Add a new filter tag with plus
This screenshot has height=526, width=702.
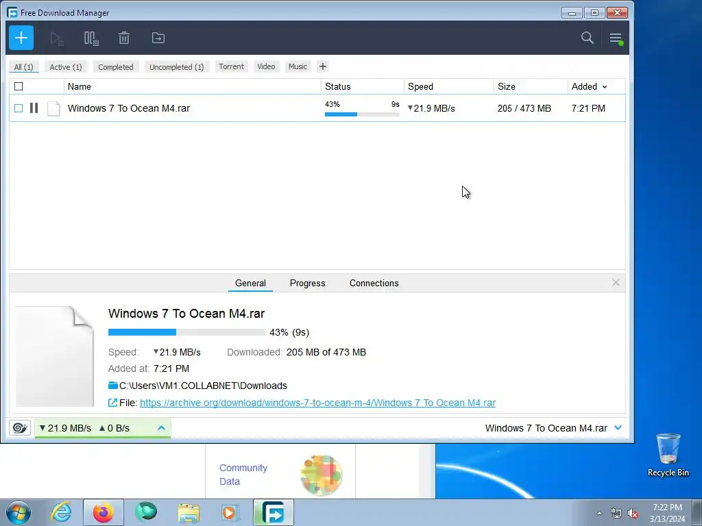coord(323,66)
